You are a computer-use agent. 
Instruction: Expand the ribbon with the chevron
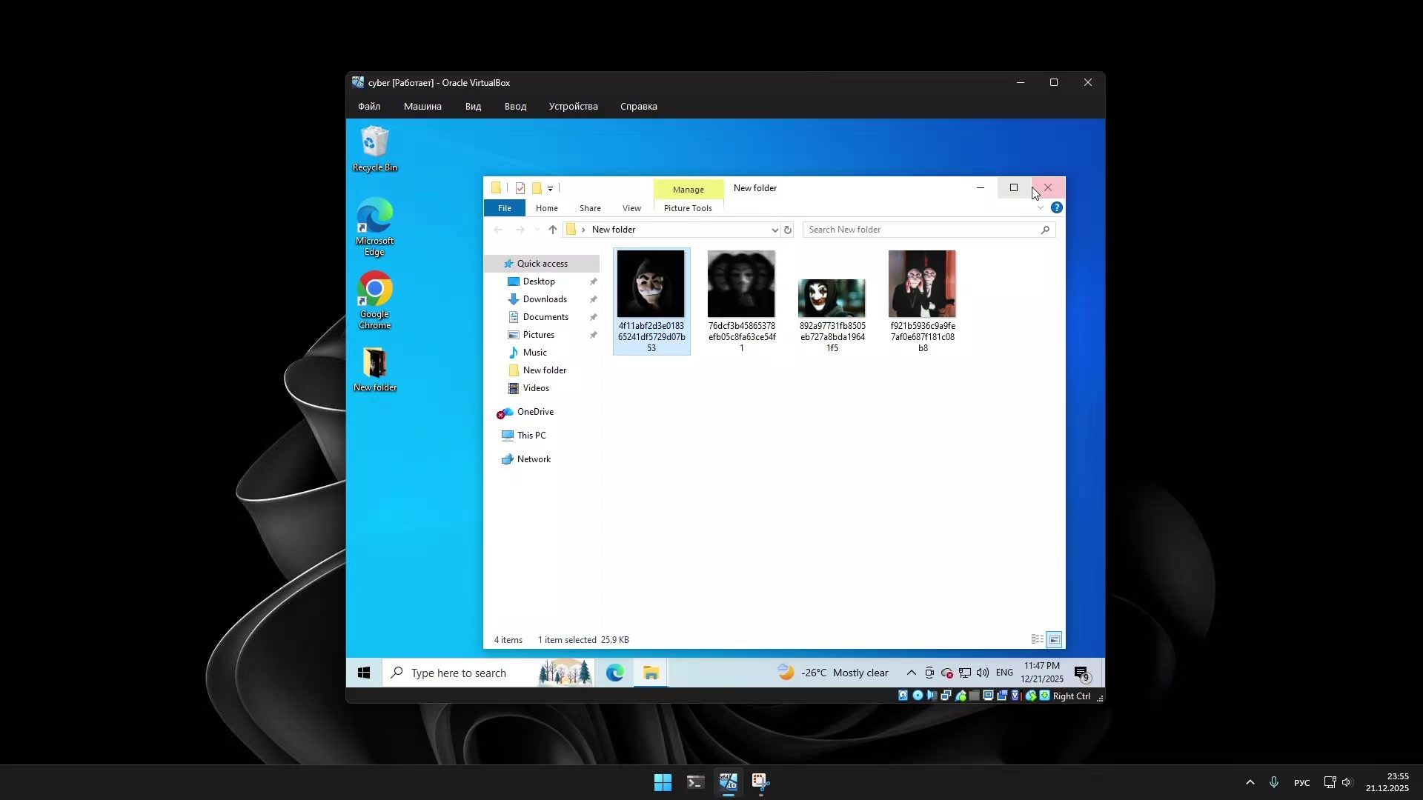[1041, 208]
